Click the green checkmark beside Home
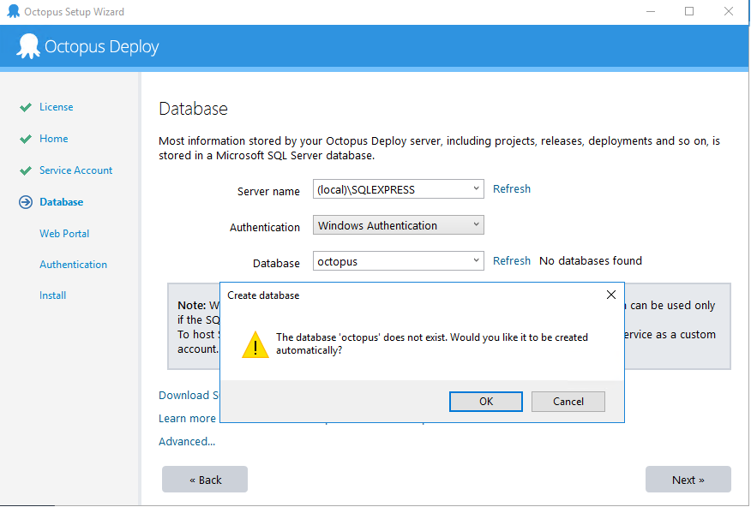 pyautogui.click(x=26, y=140)
